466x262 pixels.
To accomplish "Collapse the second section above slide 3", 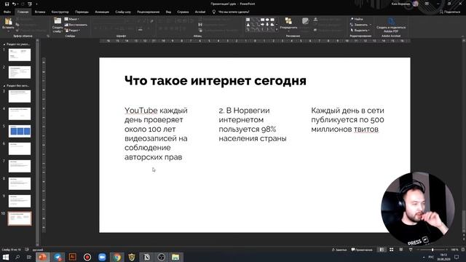I will 4,86.
